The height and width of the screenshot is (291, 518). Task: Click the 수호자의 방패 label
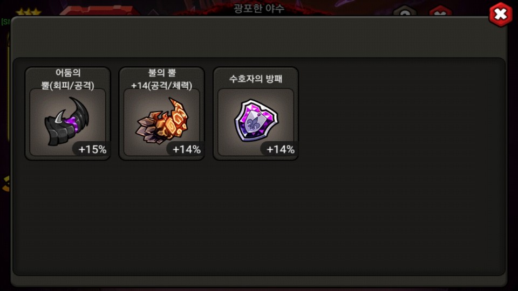pos(256,79)
